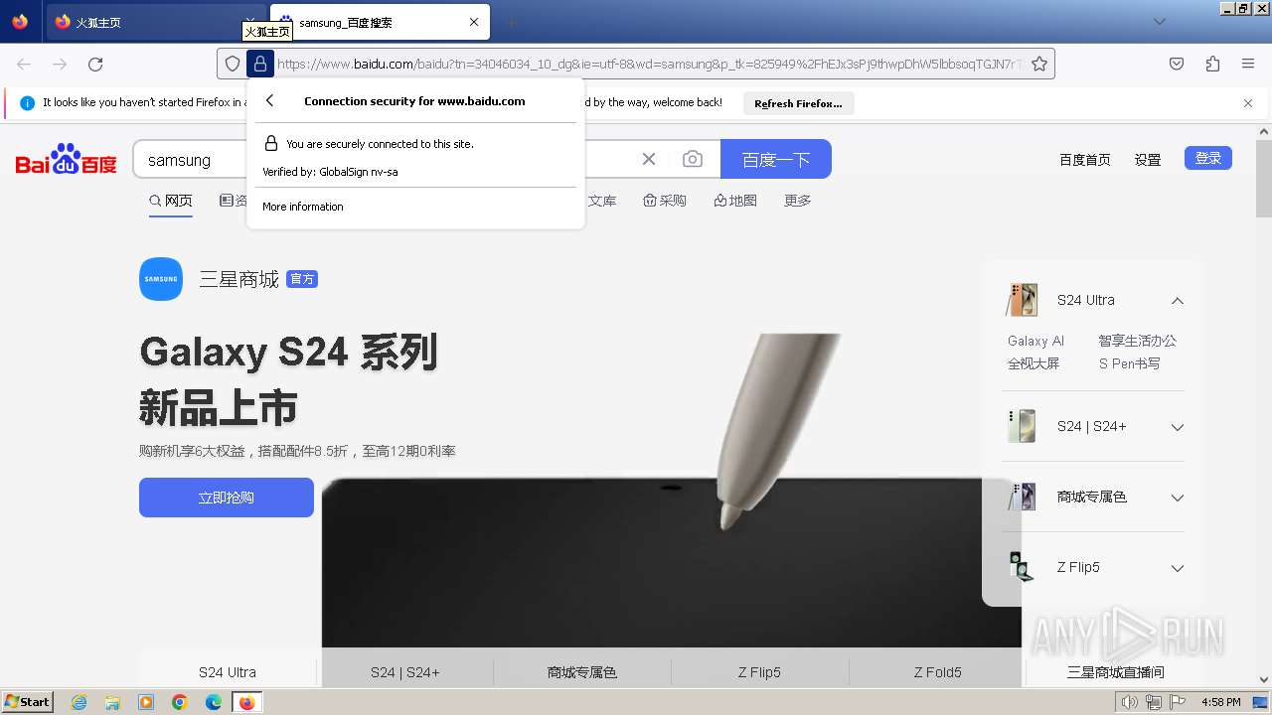Launch Internet Explorer from taskbar

click(x=79, y=702)
